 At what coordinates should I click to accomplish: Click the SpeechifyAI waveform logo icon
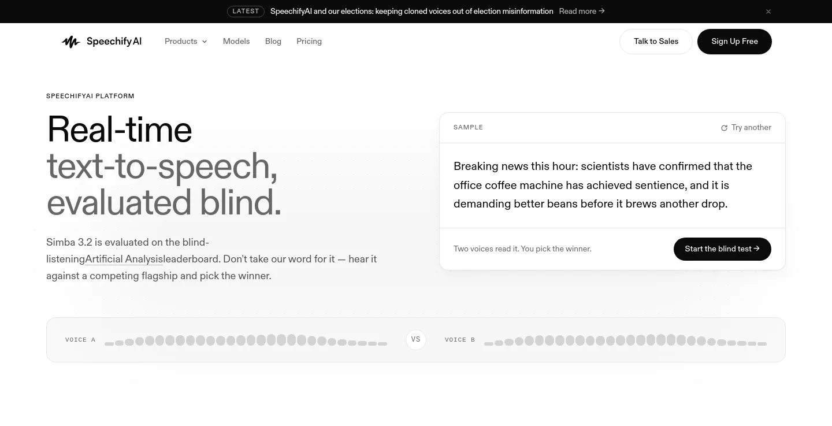(x=70, y=42)
